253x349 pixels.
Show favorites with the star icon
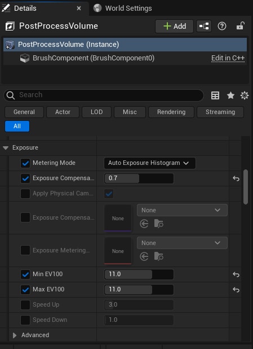(x=230, y=95)
